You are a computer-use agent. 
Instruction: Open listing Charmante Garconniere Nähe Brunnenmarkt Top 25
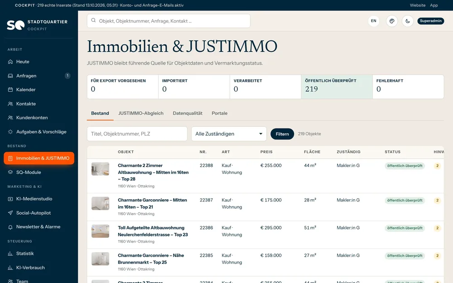click(x=151, y=259)
